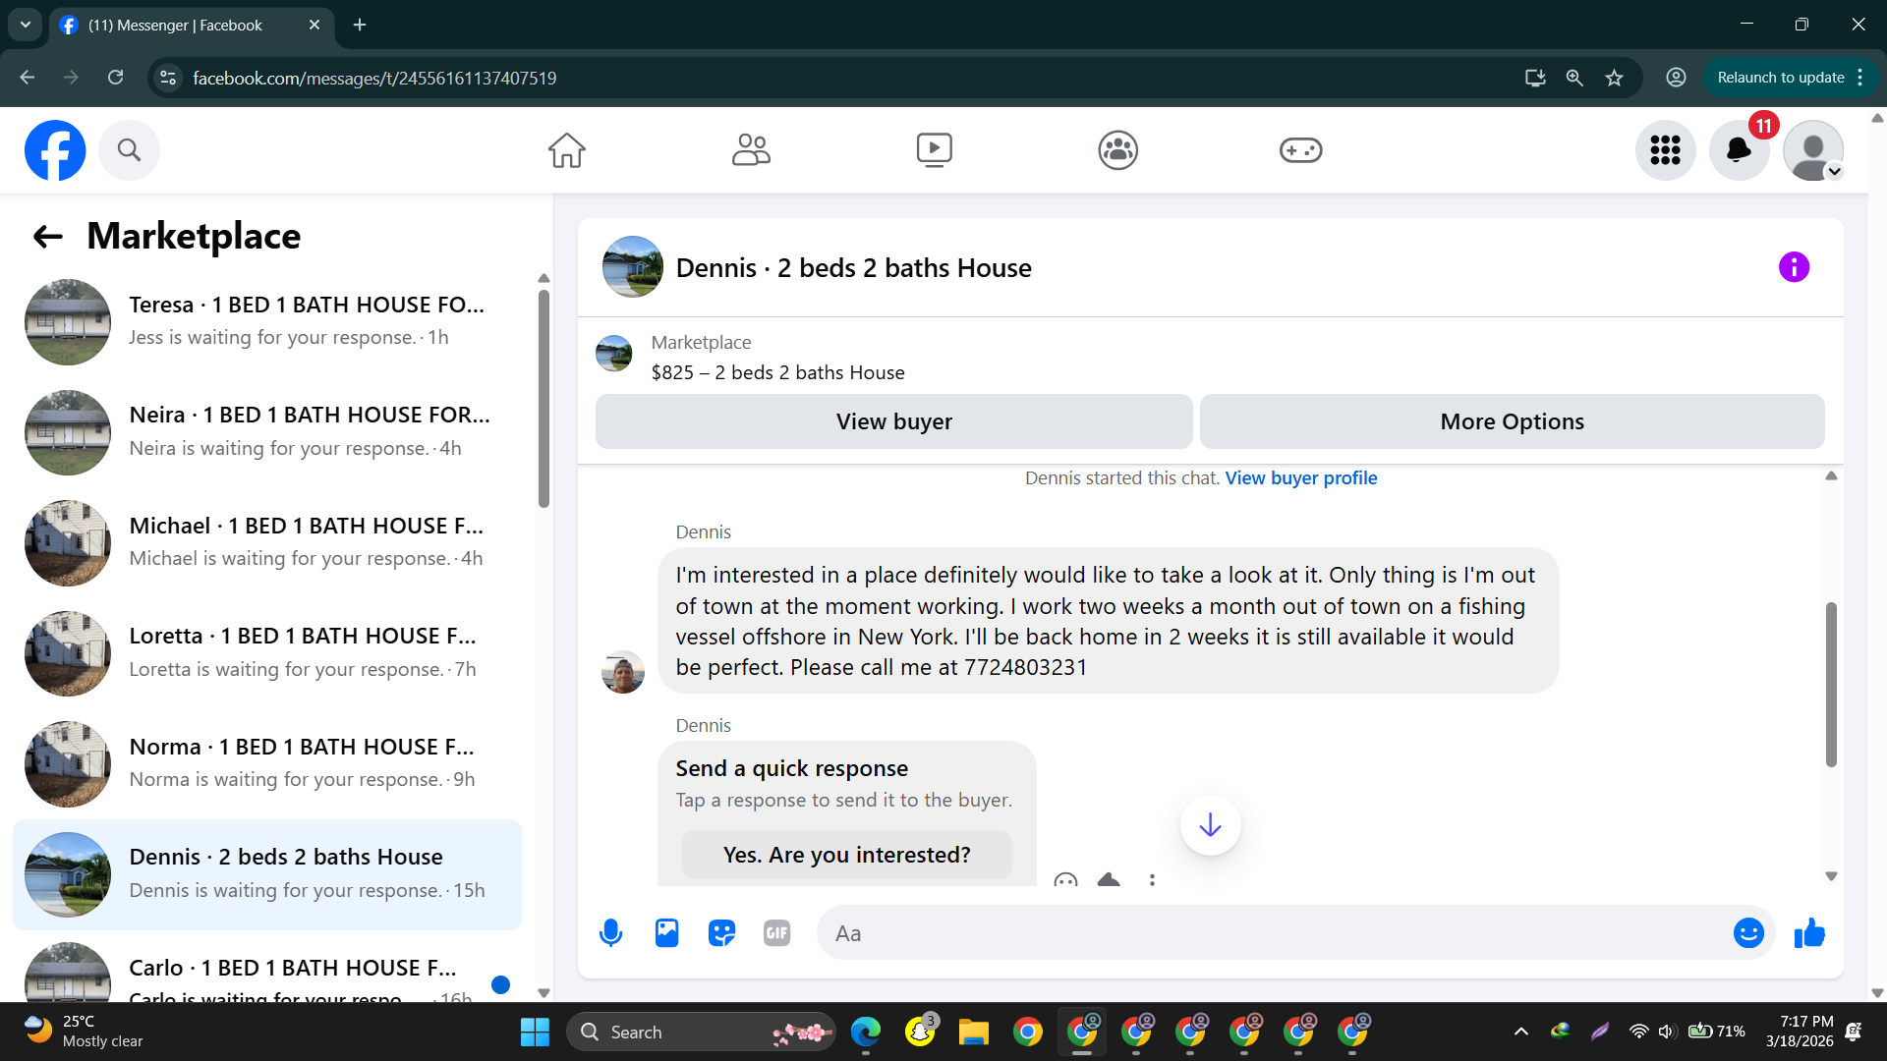The image size is (1887, 1061).
Task: Click the View buyer button
Action: coord(893,421)
